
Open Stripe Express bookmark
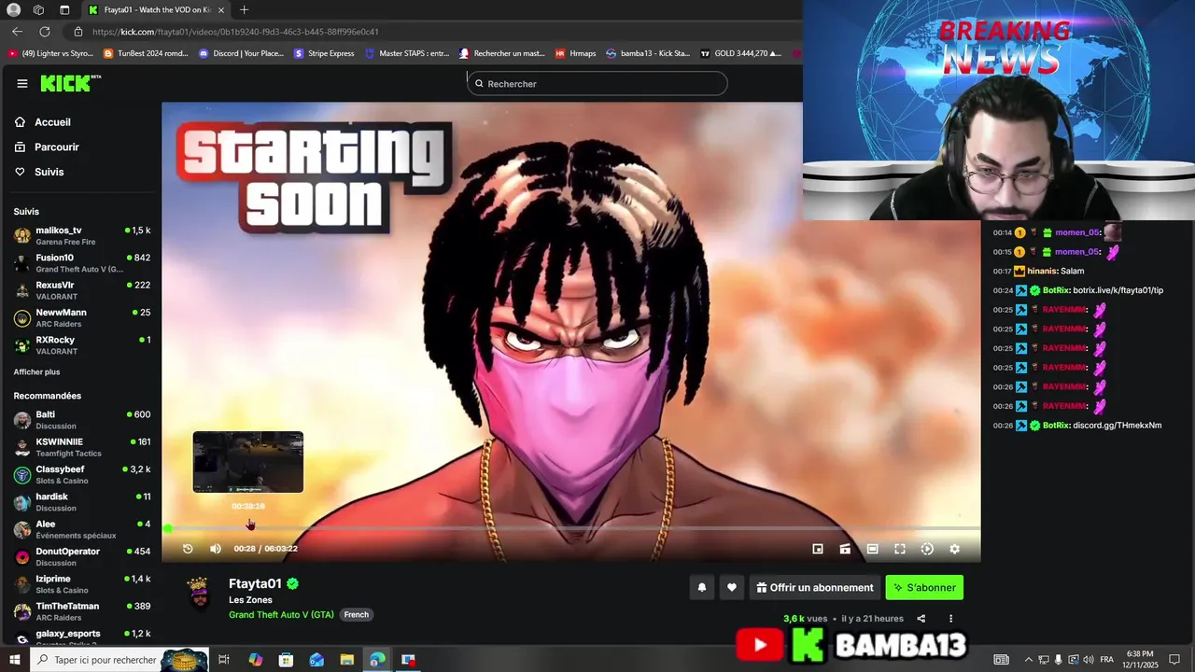tap(324, 53)
